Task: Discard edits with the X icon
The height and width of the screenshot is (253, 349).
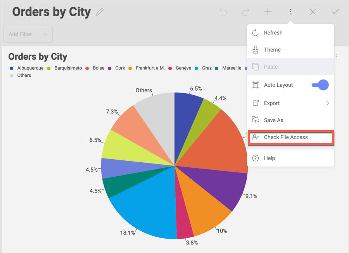Action: [313, 12]
